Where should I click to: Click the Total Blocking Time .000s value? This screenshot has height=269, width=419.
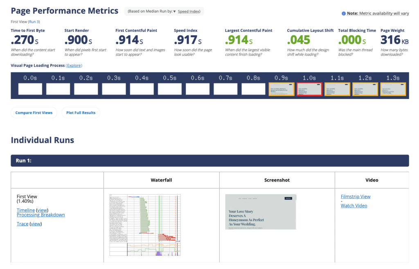tap(352, 40)
